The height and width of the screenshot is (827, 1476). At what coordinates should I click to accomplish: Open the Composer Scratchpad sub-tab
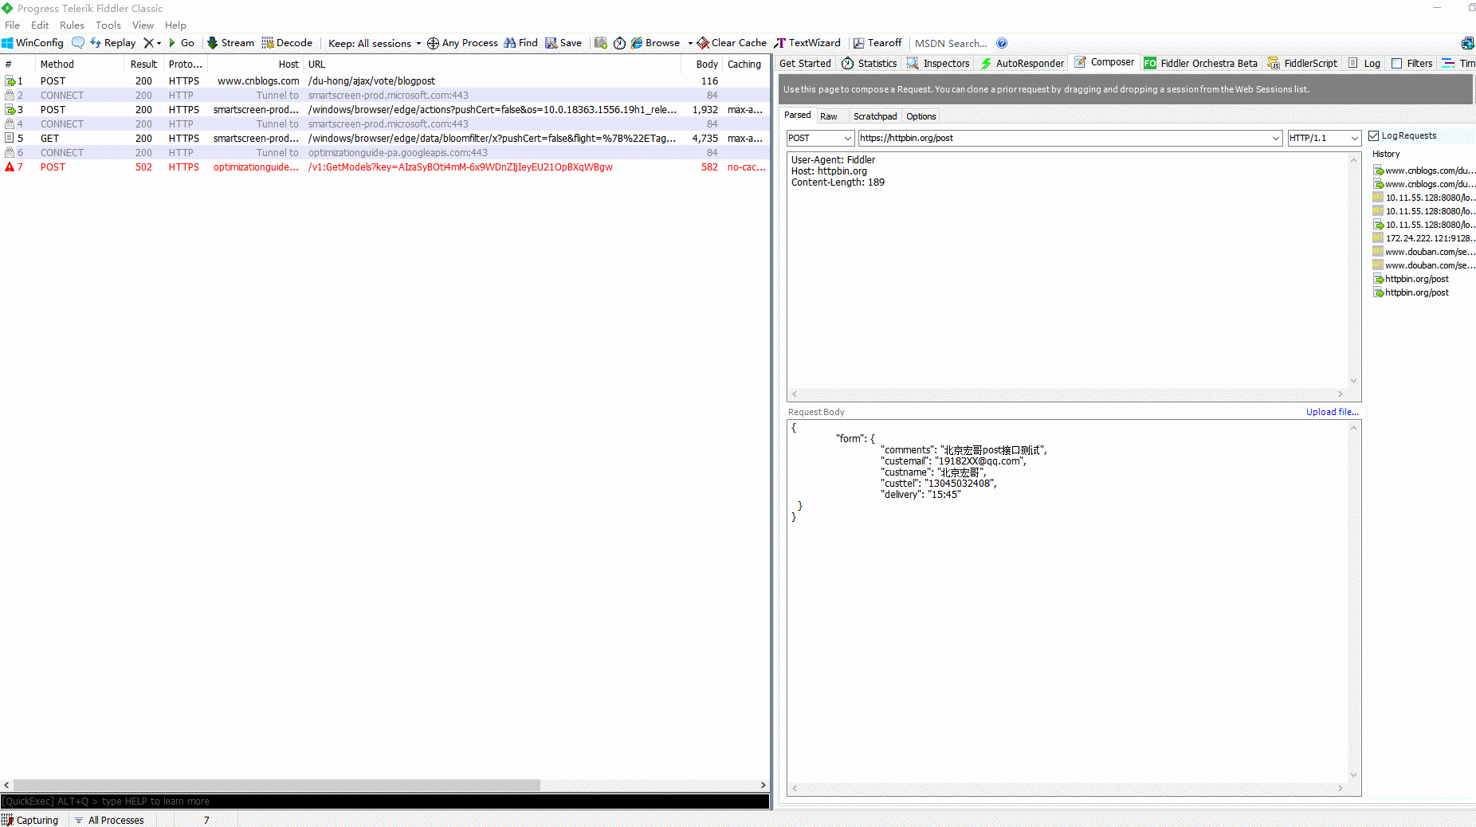click(x=875, y=116)
